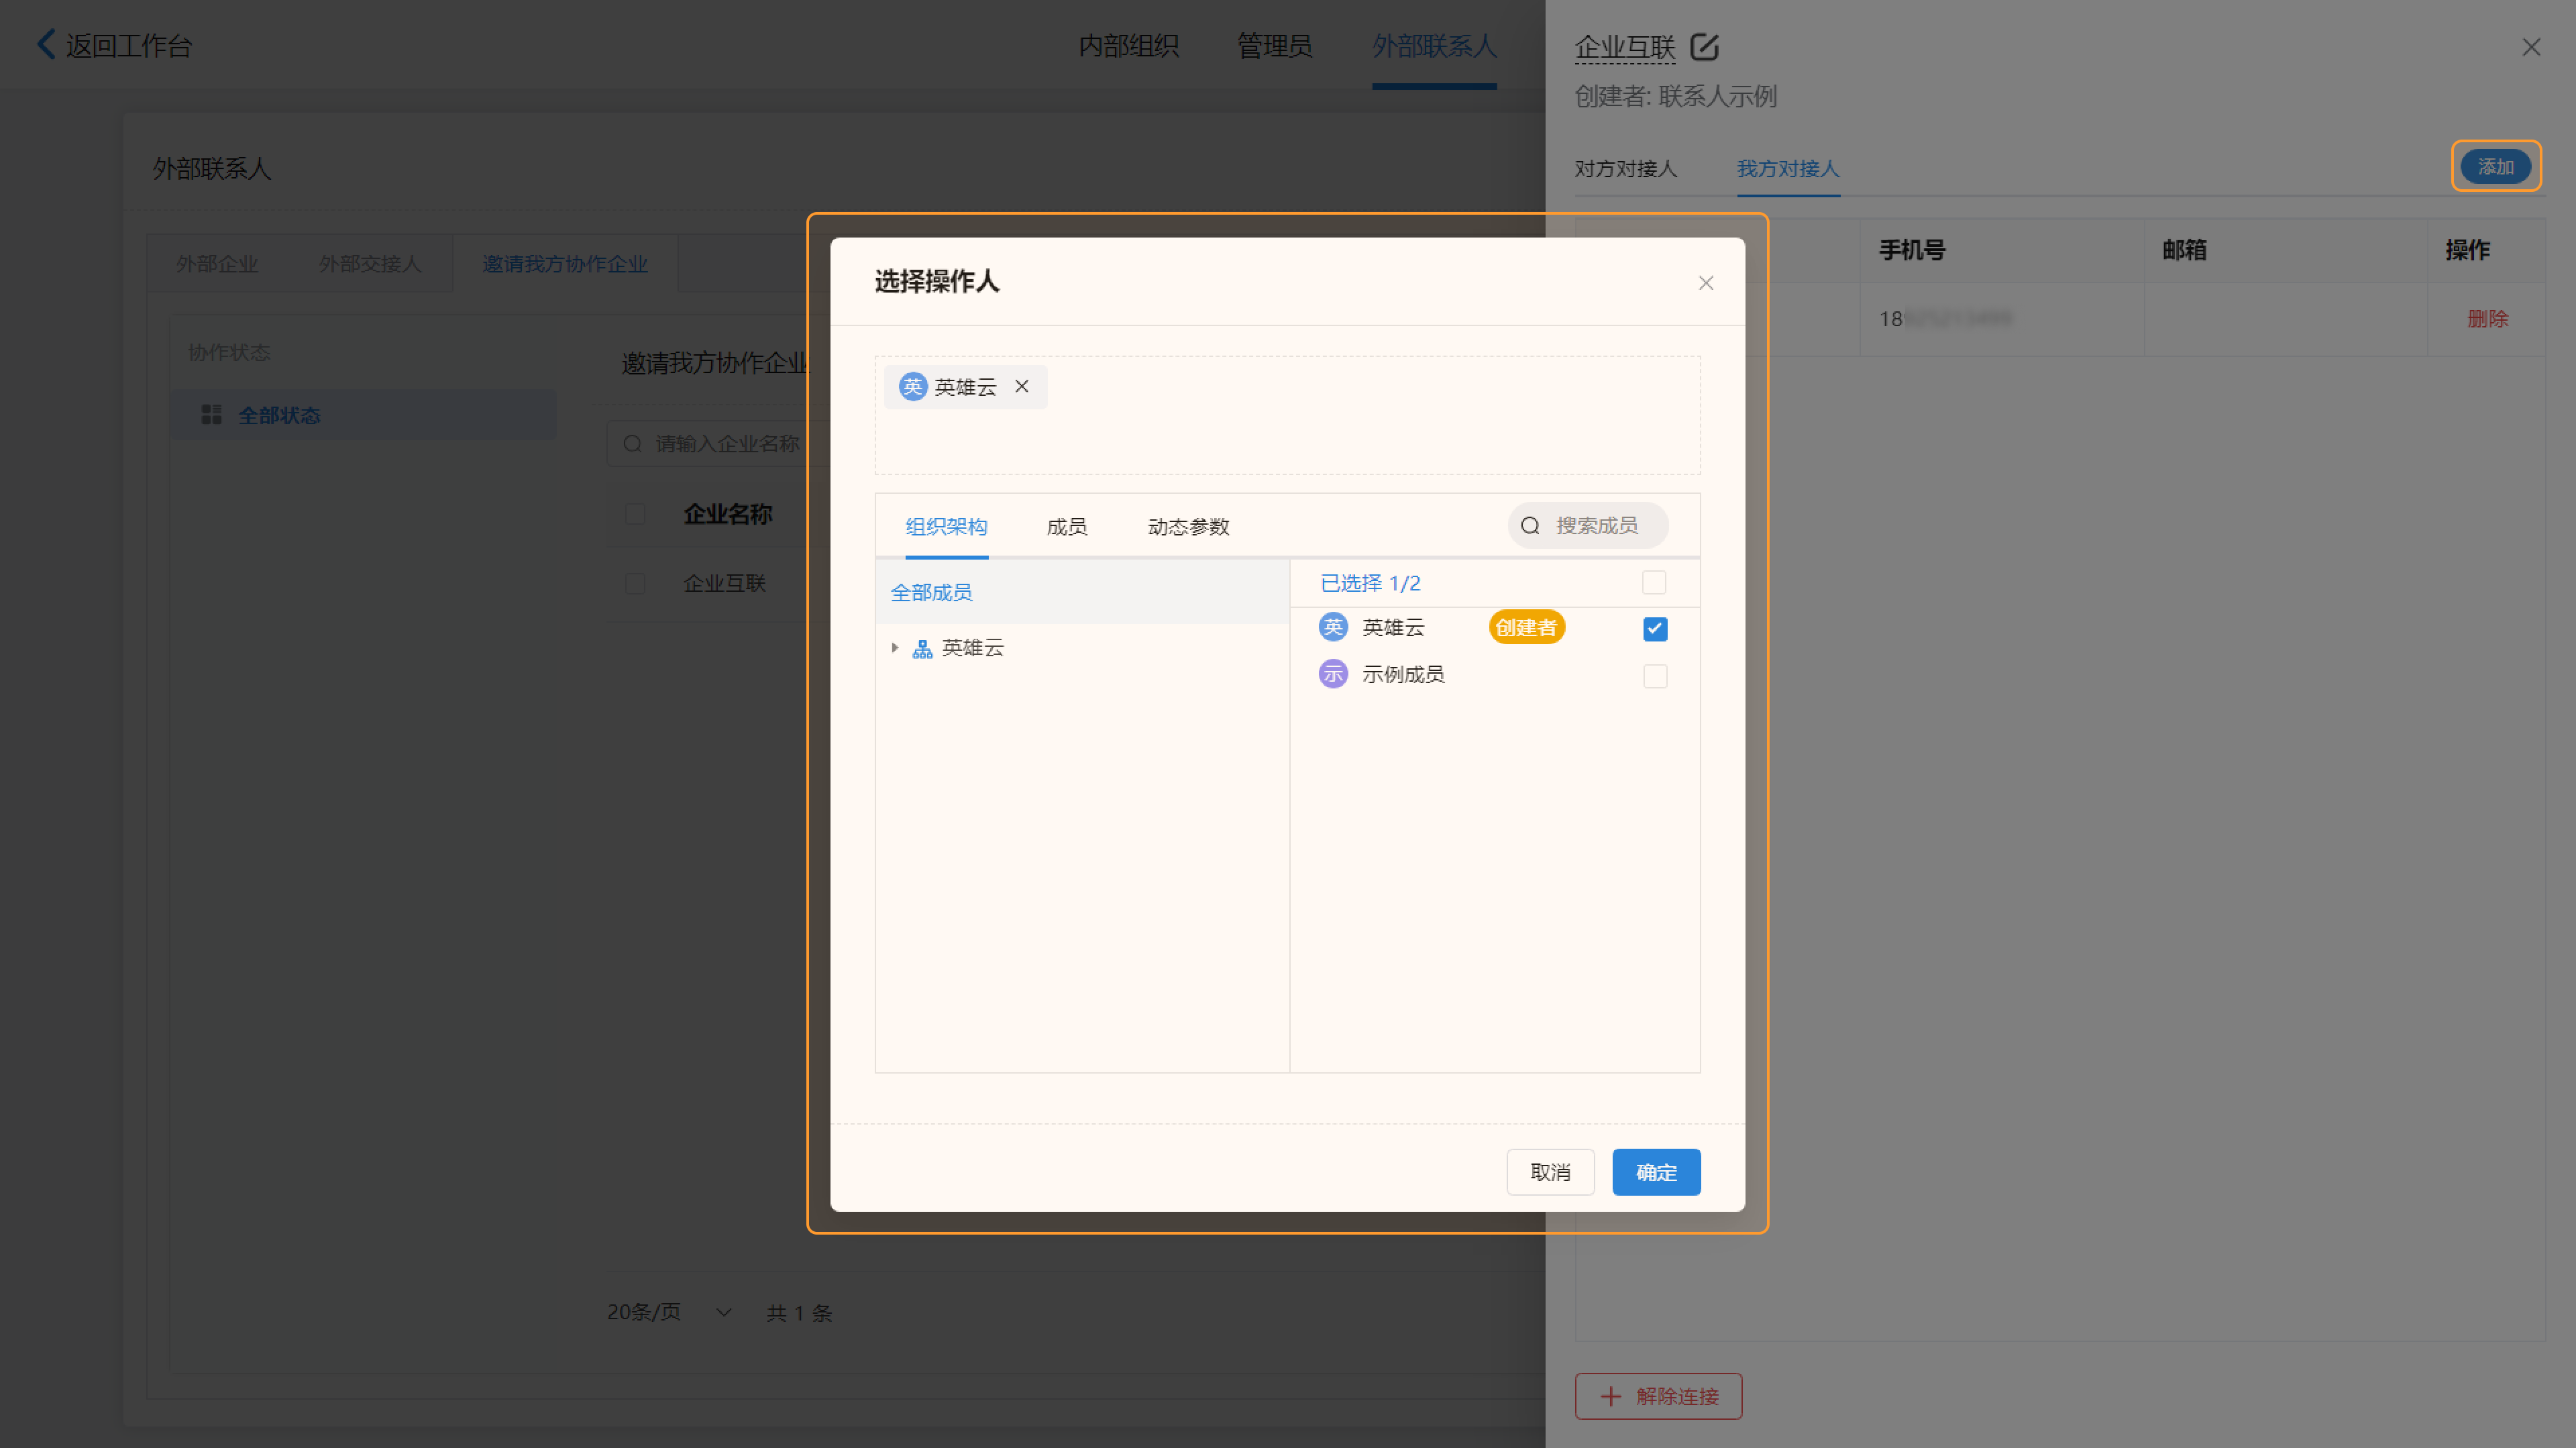Go to the 管理员 top tab

click(x=1274, y=45)
